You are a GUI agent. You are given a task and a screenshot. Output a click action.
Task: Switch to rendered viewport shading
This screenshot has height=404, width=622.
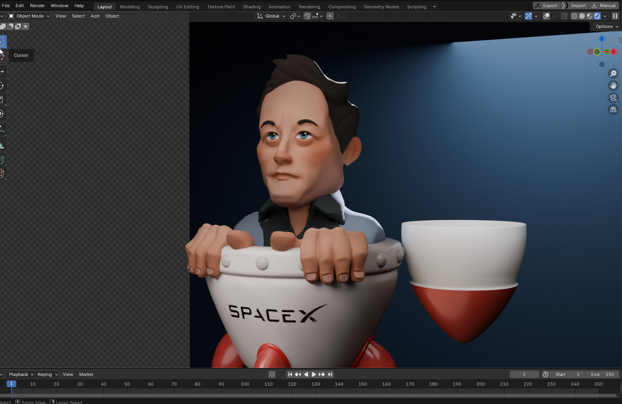pos(597,16)
